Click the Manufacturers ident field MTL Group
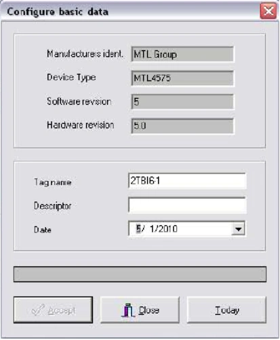Viewport: 280px width, 340px height. (182, 54)
